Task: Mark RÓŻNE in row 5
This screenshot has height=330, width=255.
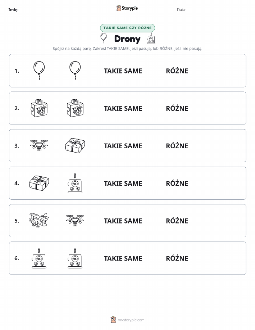Action: coord(177,221)
